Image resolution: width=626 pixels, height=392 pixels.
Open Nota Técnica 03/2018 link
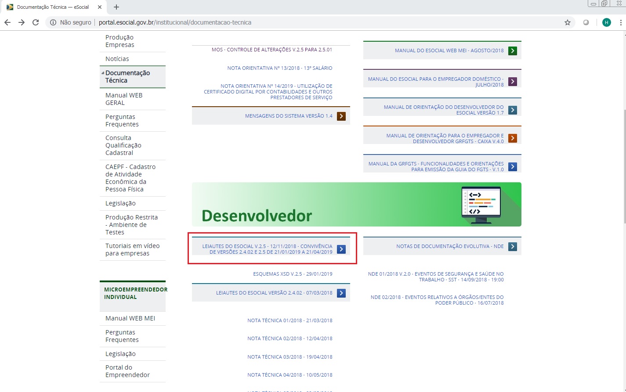point(290,357)
